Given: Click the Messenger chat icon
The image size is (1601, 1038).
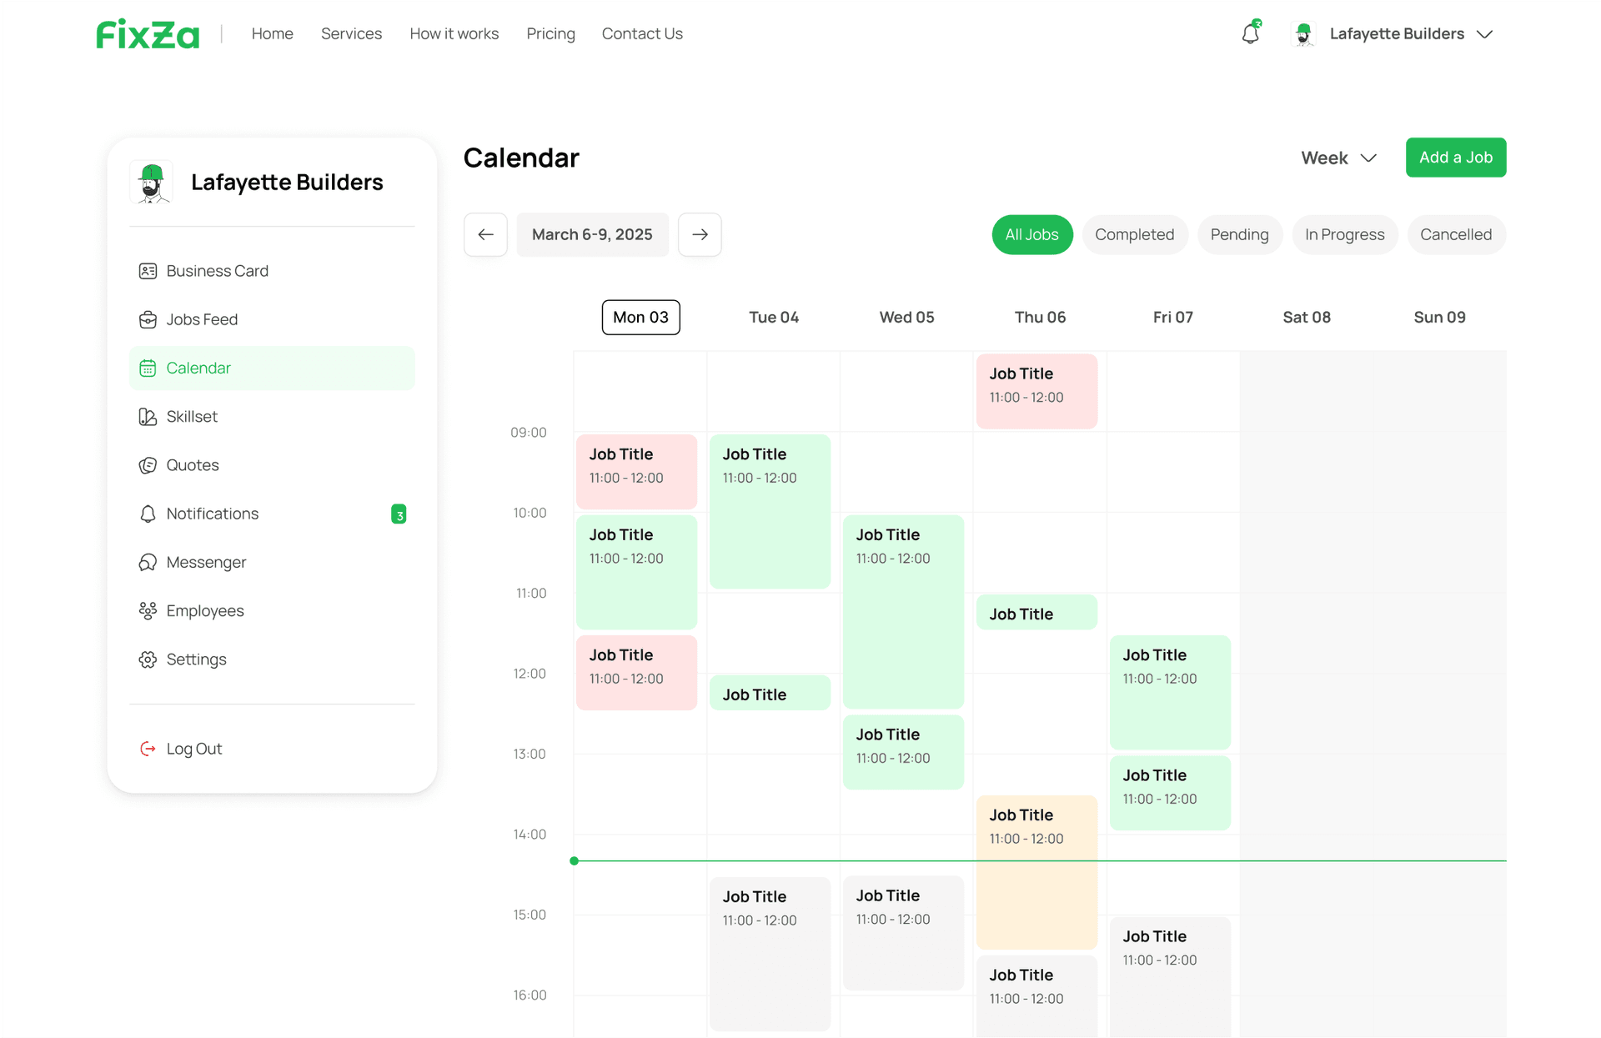Looking at the screenshot, I should pos(148,562).
